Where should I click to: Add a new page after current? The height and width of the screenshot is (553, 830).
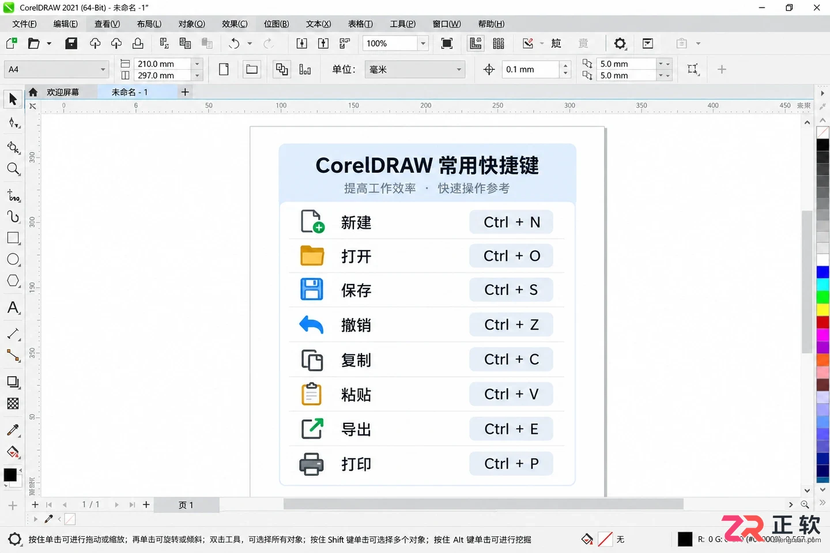146,505
